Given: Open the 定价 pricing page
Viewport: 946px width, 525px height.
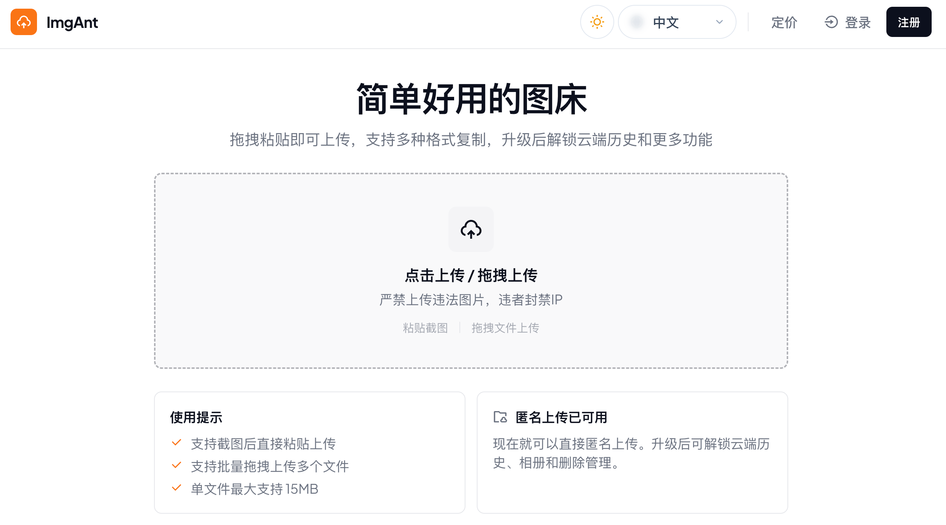Looking at the screenshot, I should [x=784, y=23].
